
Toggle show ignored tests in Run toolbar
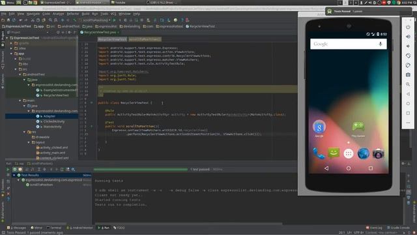click(x=20, y=170)
